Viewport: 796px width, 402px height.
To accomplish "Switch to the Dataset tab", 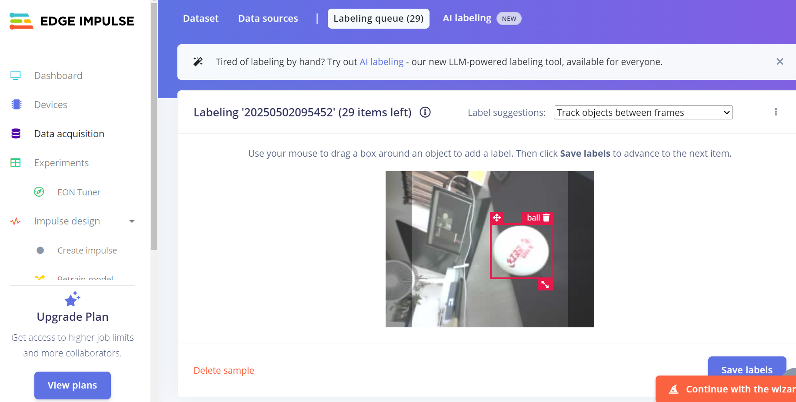I will click(201, 19).
